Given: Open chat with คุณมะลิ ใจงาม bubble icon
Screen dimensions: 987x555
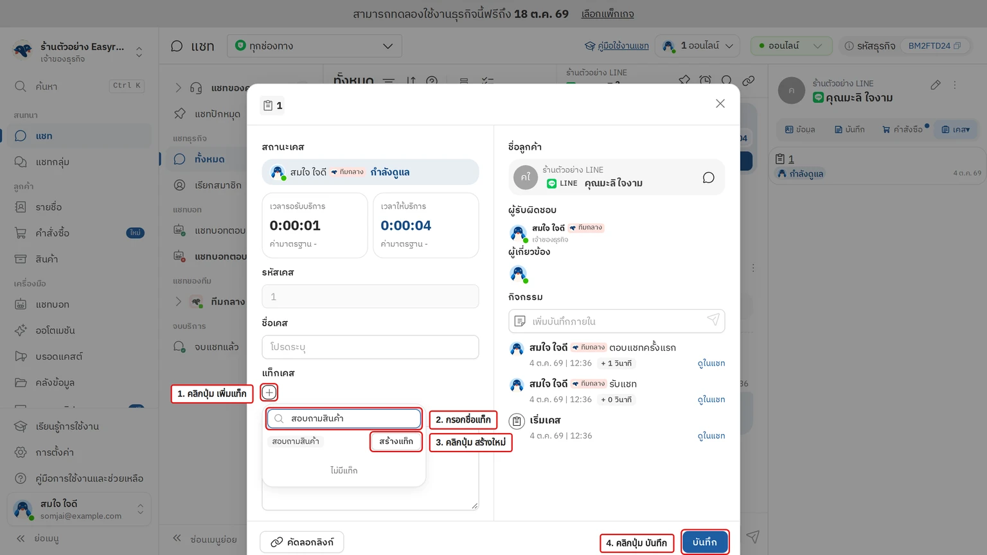Looking at the screenshot, I should (x=708, y=177).
